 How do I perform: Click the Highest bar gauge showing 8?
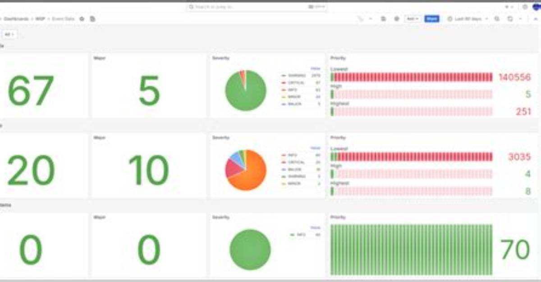pyautogui.click(x=412, y=191)
